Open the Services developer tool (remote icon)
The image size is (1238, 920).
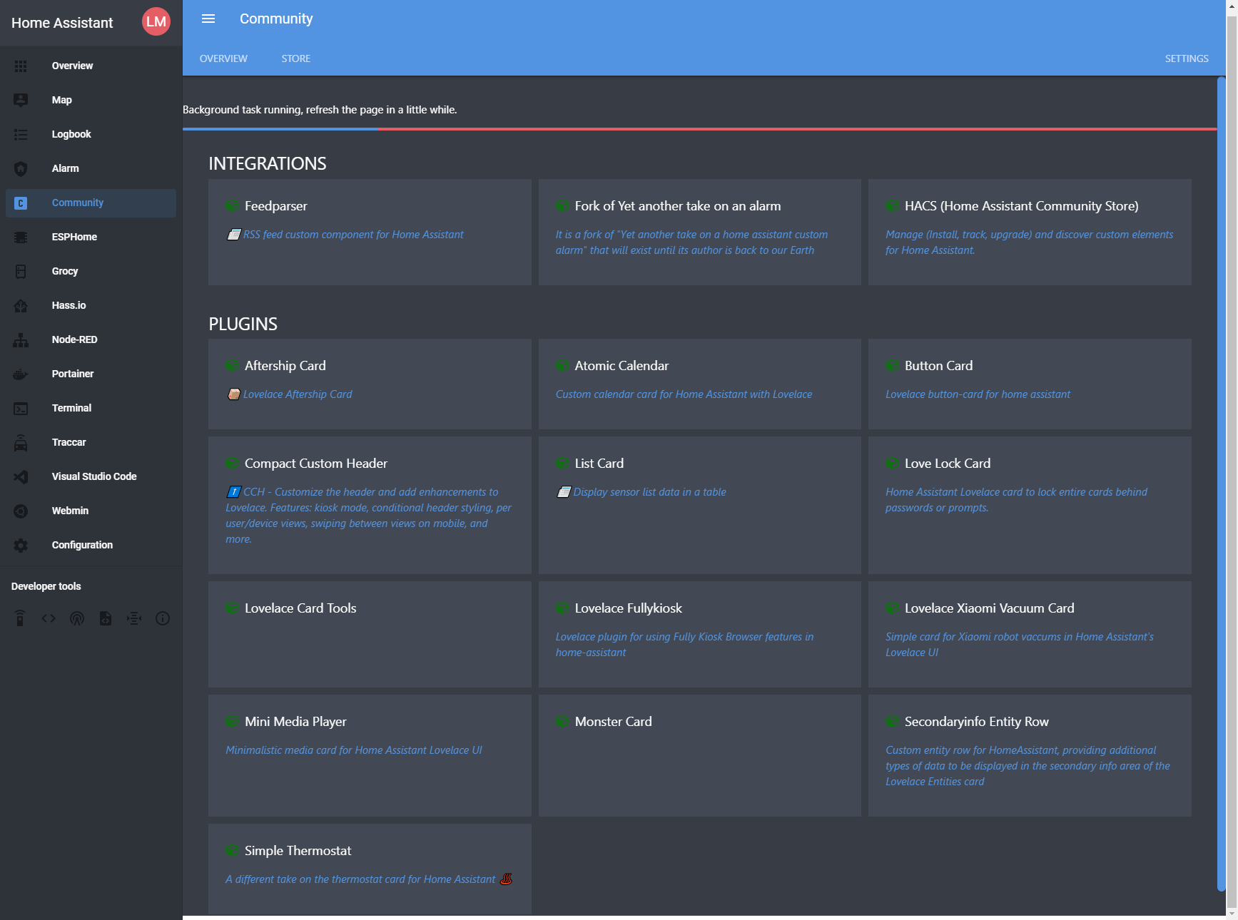20,618
